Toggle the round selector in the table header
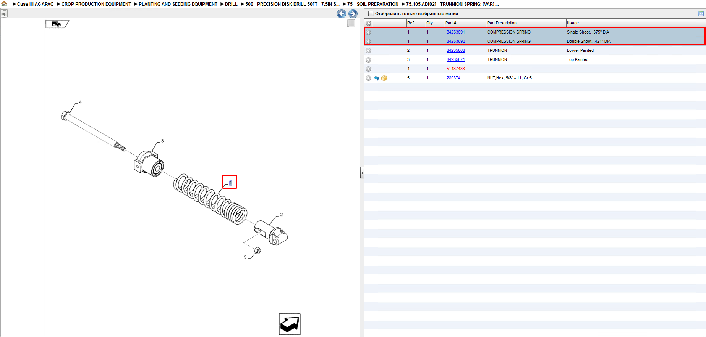The image size is (706, 337). (x=369, y=23)
